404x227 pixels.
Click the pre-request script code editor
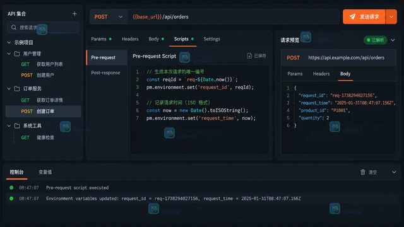(x=199, y=109)
